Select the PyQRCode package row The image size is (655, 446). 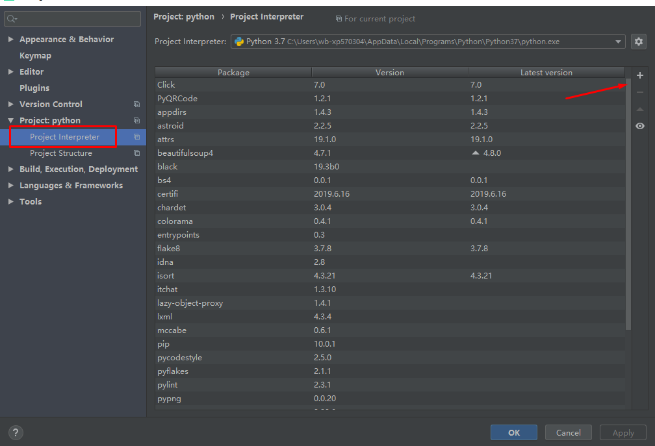click(x=390, y=99)
